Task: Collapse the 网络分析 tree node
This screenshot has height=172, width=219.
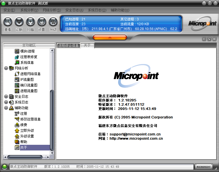Action: [6, 68]
